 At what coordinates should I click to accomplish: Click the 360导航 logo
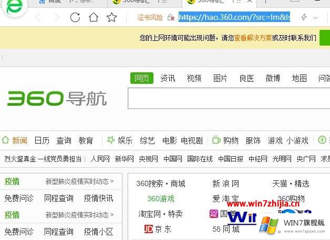(57, 98)
